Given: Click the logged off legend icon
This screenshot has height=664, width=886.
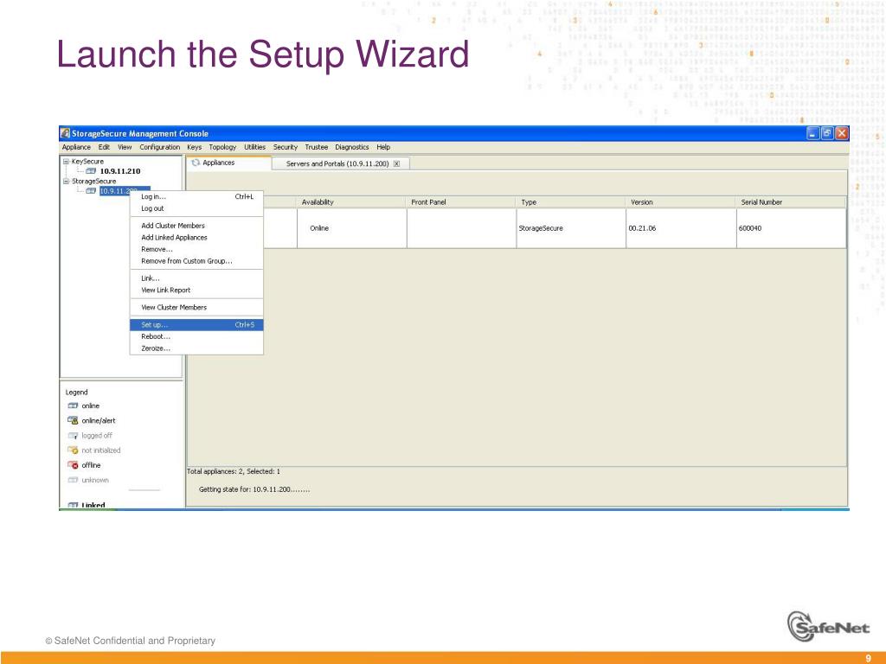Looking at the screenshot, I should [73, 436].
